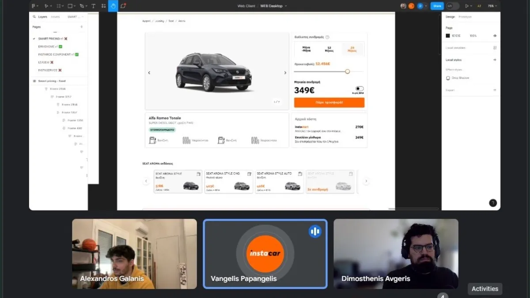The width and height of the screenshot is (530, 298).
Task: Click the orange user avatar in toolbar
Action: click(x=411, y=6)
